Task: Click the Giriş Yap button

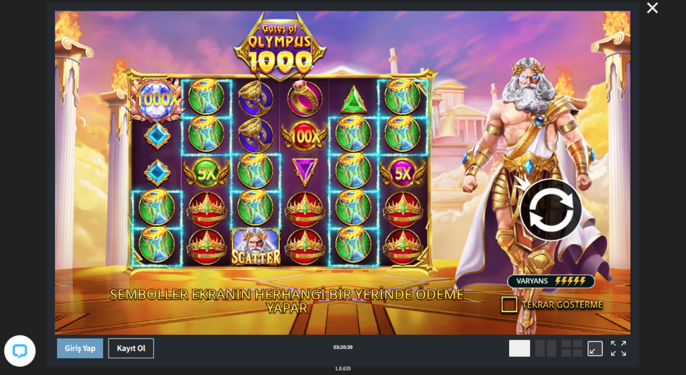Action: tap(80, 348)
